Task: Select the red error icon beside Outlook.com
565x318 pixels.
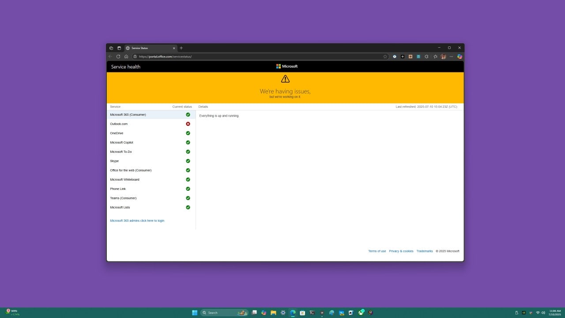Action: [x=188, y=124]
